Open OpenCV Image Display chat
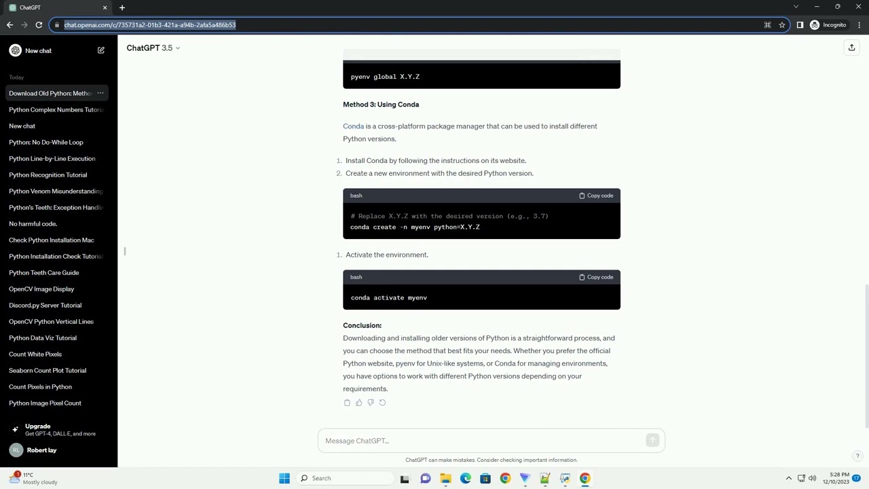Screen dimensions: 869x489 pos(58,289)
